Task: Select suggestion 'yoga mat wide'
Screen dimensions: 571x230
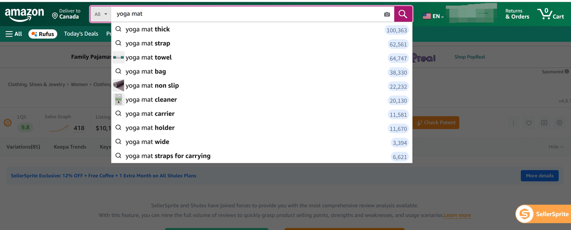Action: tap(261, 142)
